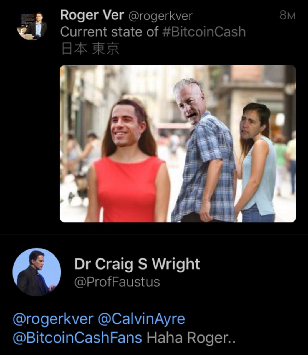Tap the Haha Roger.. reply text

[x=191, y=338]
